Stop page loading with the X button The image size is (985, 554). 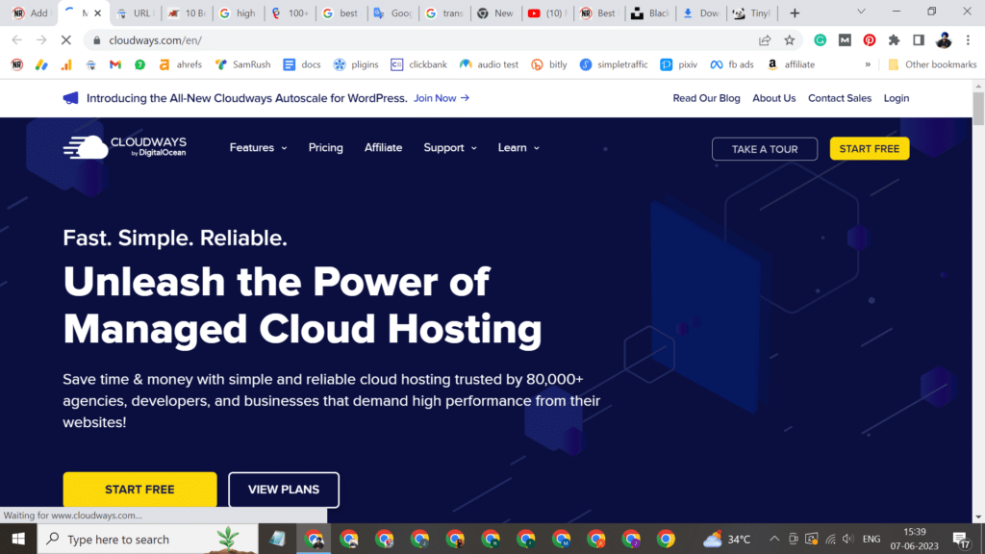66,40
